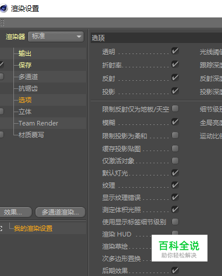Click the 渲染 HUD label

(117, 234)
